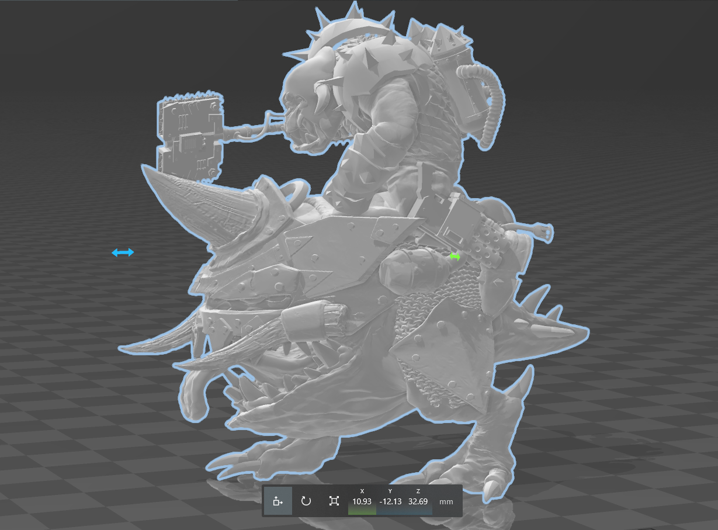
Task: Click the mm unit label in the toolbar
Action: 447,501
